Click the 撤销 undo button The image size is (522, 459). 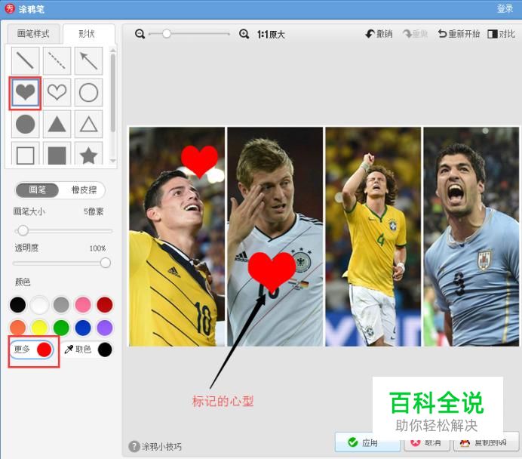click(379, 34)
